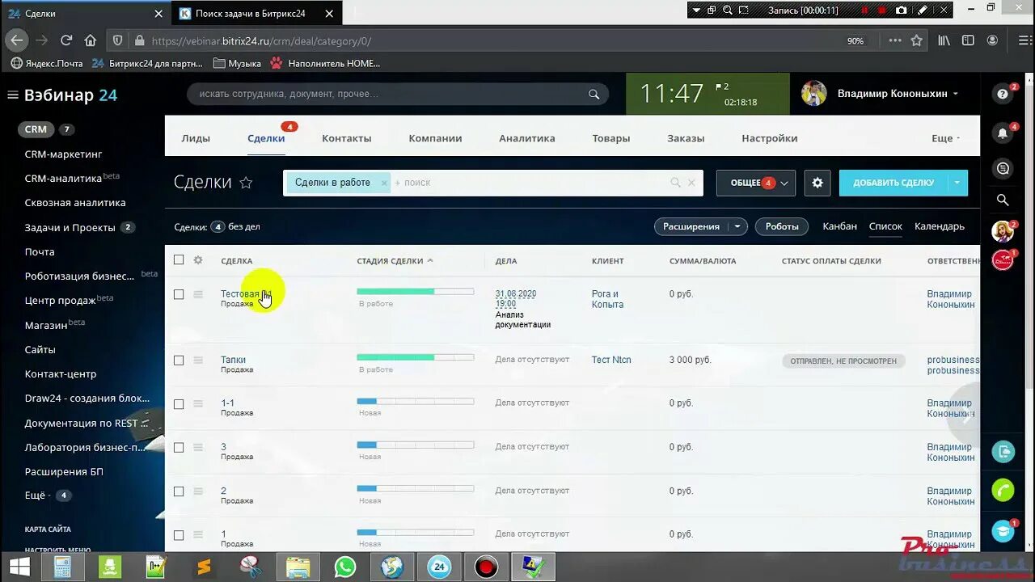The width and height of the screenshot is (1035, 582).
Task: Open the Тест Ntcn client link
Action: click(x=611, y=360)
